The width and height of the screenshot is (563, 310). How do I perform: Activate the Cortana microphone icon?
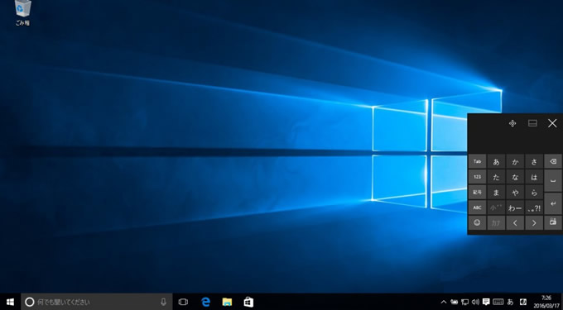click(163, 302)
